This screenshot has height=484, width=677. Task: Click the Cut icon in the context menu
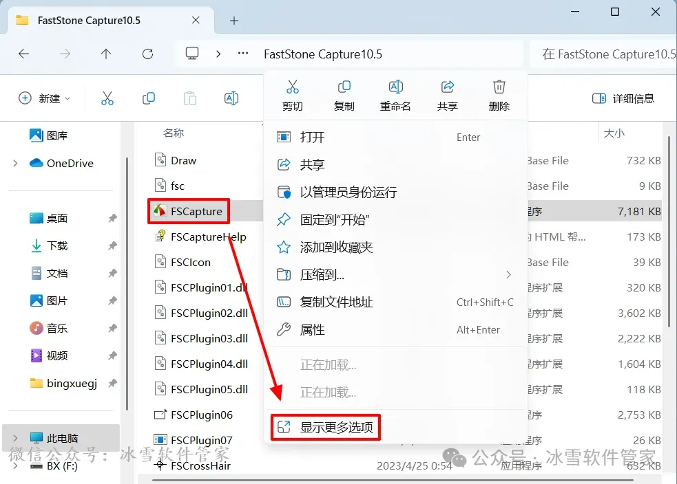click(292, 87)
